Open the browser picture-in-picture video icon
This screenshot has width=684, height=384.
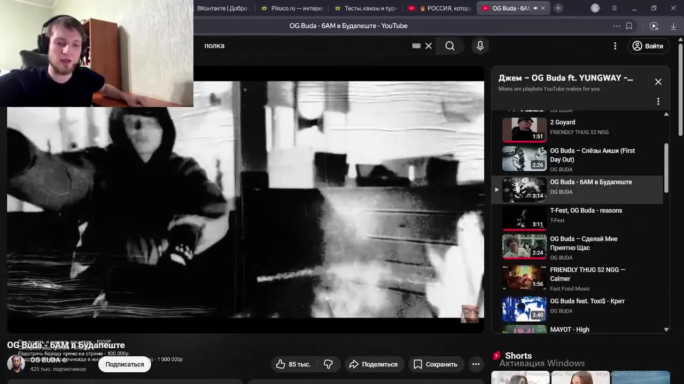pyautogui.click(x=654, y=26)
